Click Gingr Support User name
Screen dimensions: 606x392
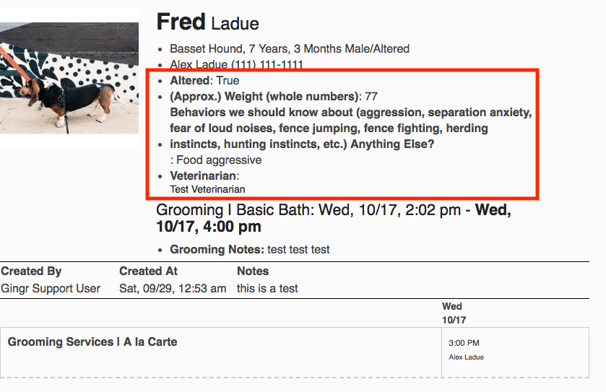(x=51, y=289)
